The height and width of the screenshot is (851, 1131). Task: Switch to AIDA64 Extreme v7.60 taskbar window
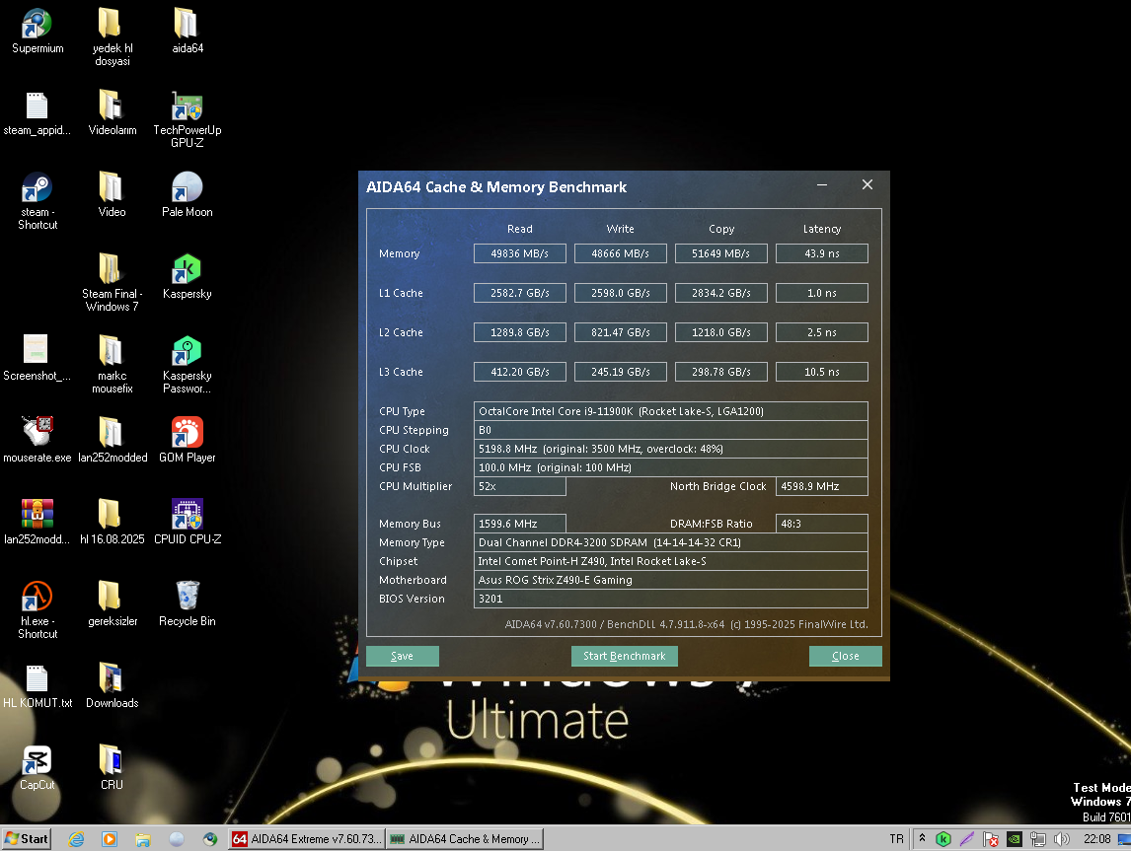307,839
